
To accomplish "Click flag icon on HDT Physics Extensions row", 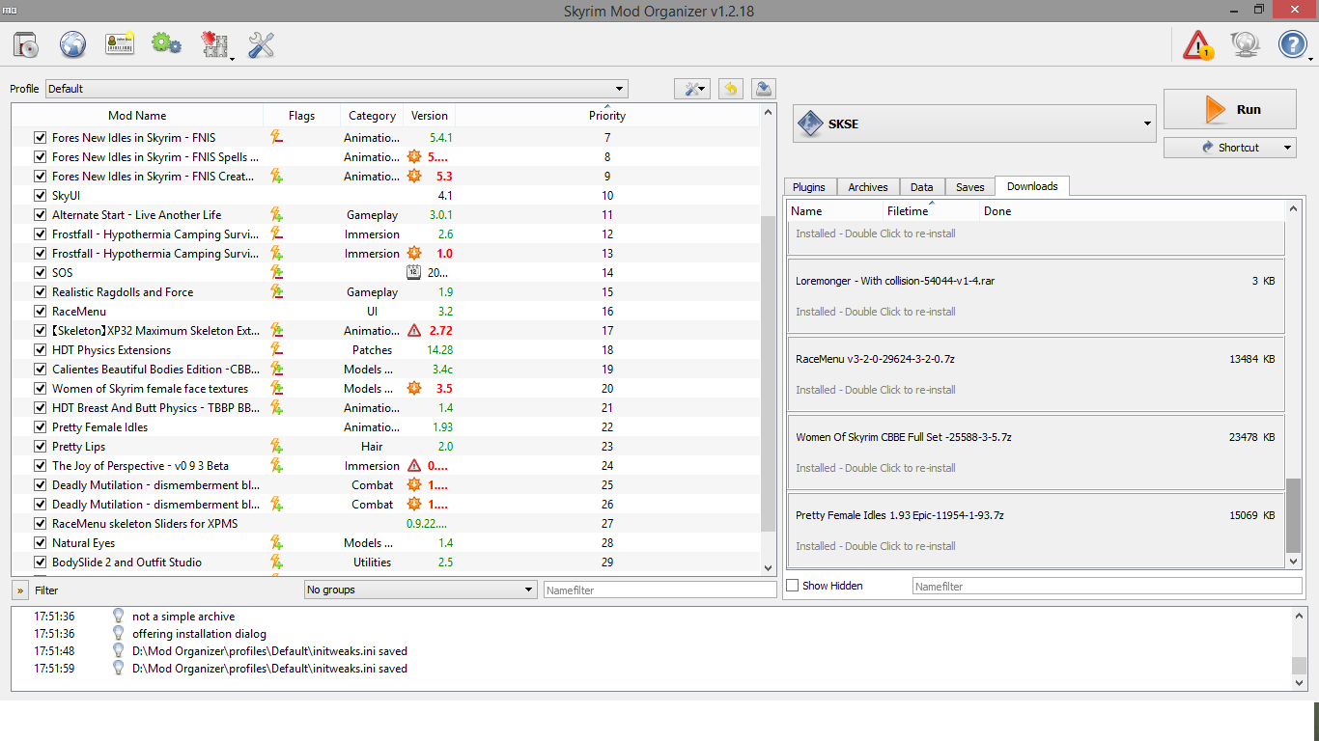I will (x=276, y=350).
